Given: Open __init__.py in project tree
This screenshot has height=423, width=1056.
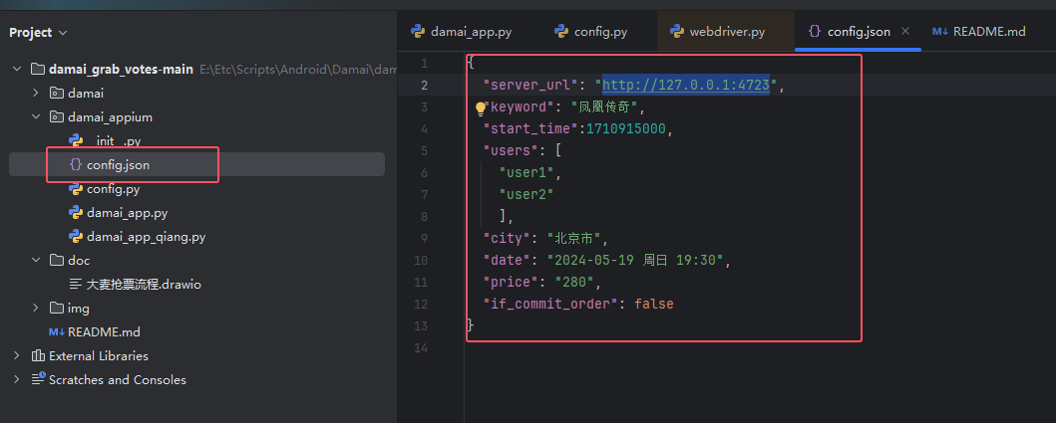Looking at the screenshot, I should [114, 140].
